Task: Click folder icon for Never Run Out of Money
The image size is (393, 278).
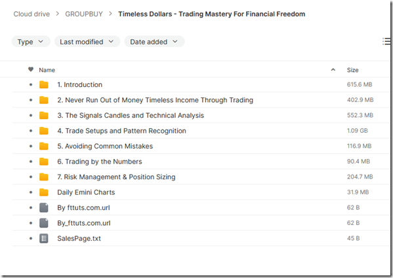Action: (44, 100)
